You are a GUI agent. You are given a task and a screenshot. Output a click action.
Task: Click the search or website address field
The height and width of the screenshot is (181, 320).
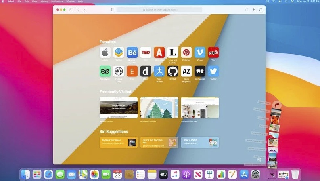(x=159, y=10)
